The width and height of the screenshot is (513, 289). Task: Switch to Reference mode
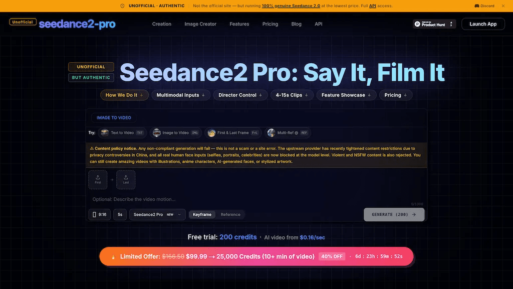point(230,215)
